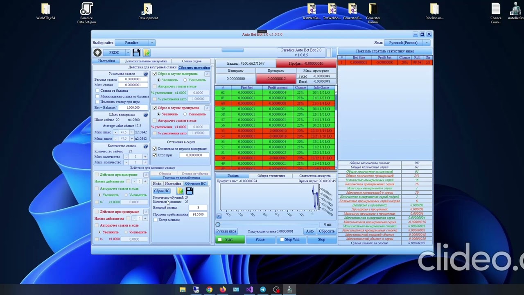The height and width of the screenshot is (295, 524).
Task: Switch to Общая статистика tab
Action: click(x=271, y=176)
